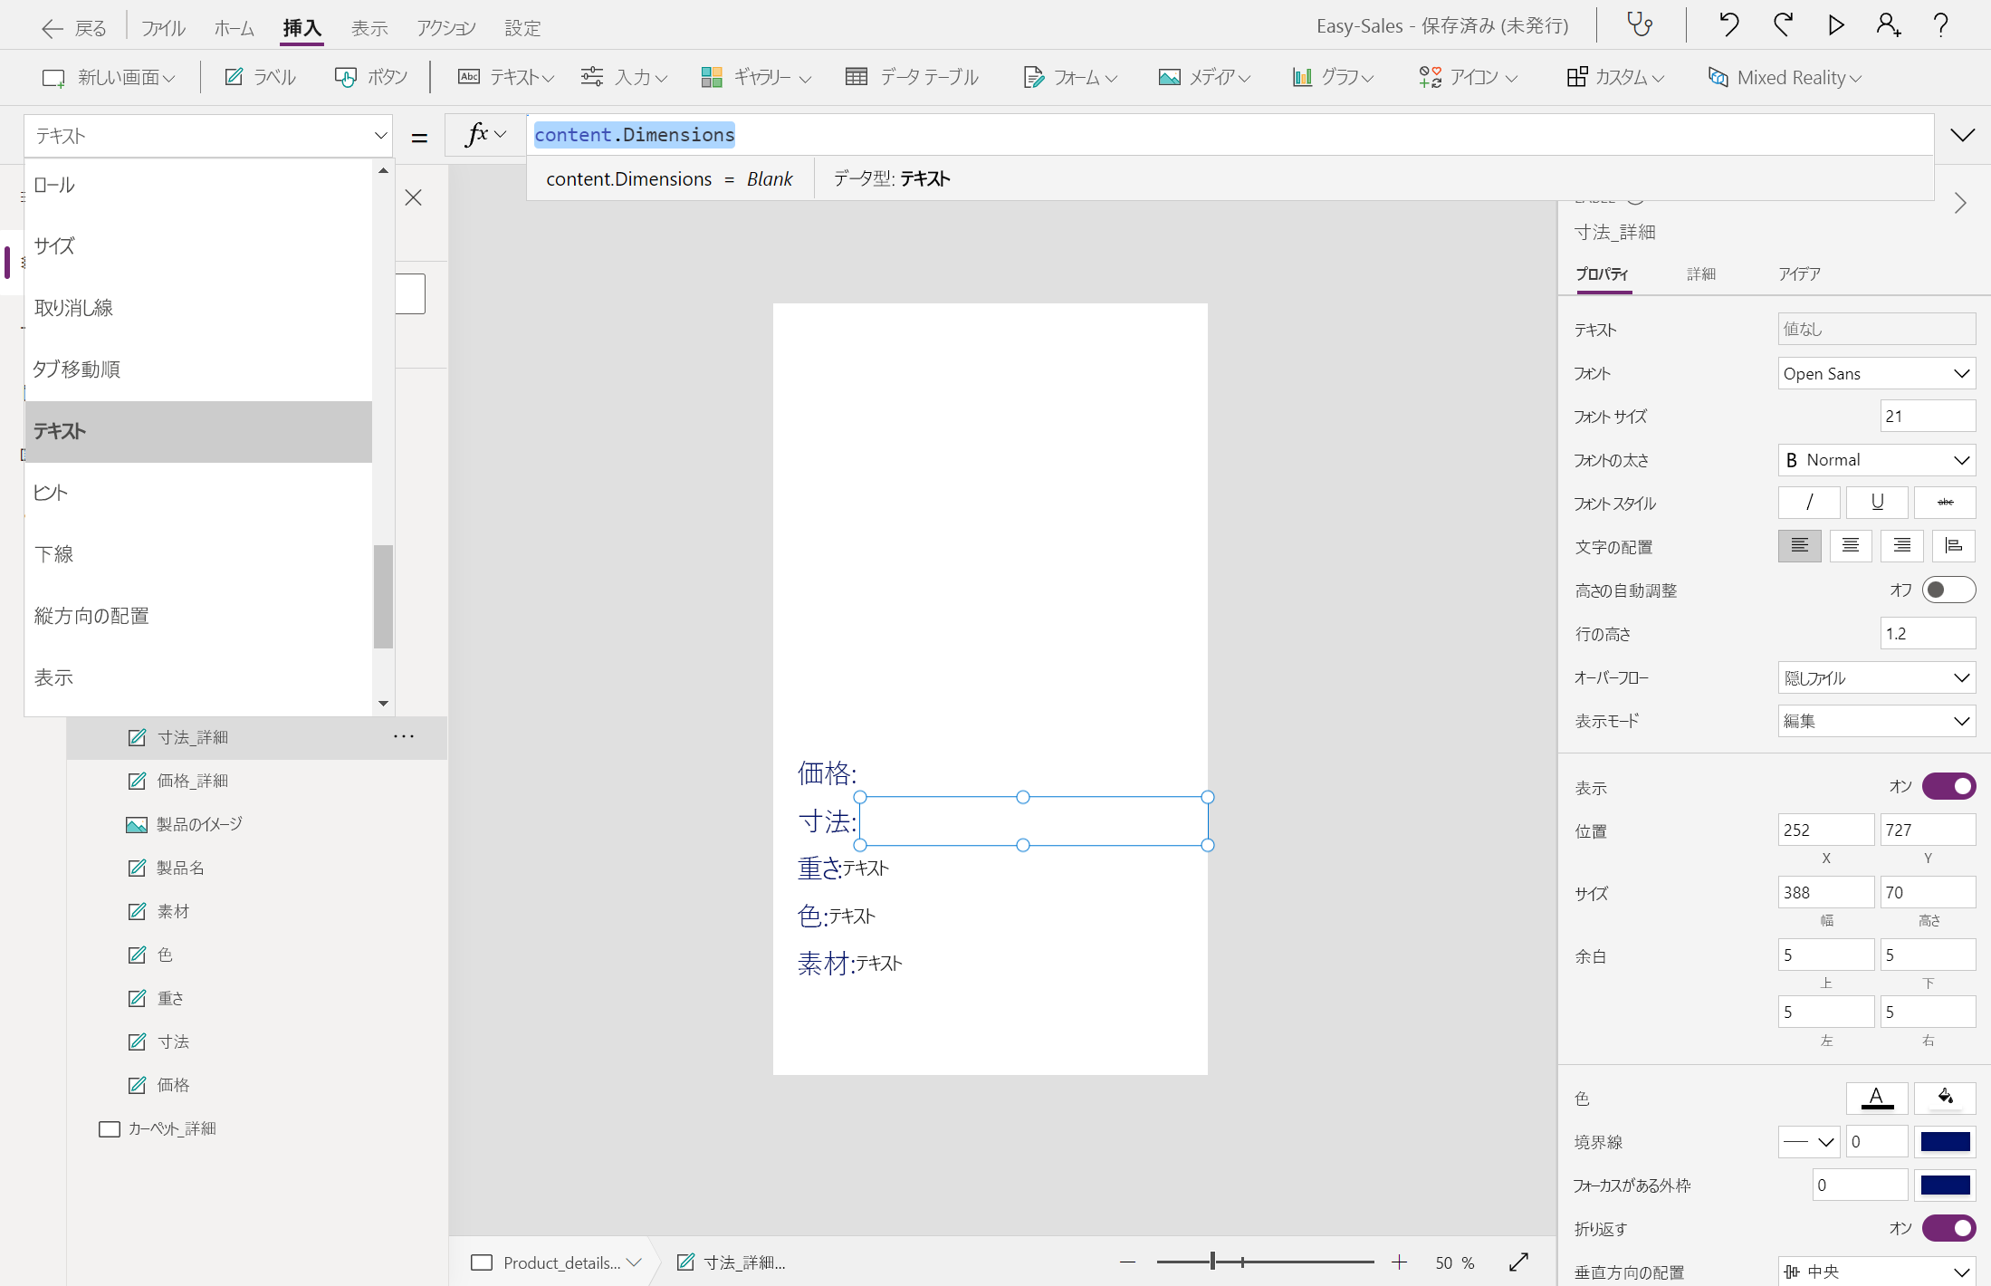Click the ラベル insert button
The height and width of the screenshot is (1286, 1991).
(x=261, y=78)
